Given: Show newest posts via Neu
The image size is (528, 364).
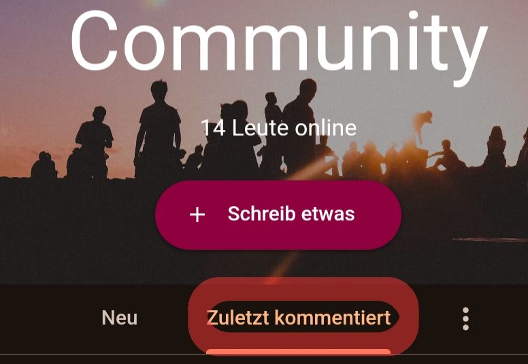Looking at the screenshot, I should click(x=120, y=318).
